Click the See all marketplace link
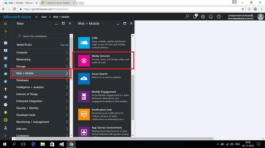Viewport: 265px width, 148px height. [x=64, y=45]
